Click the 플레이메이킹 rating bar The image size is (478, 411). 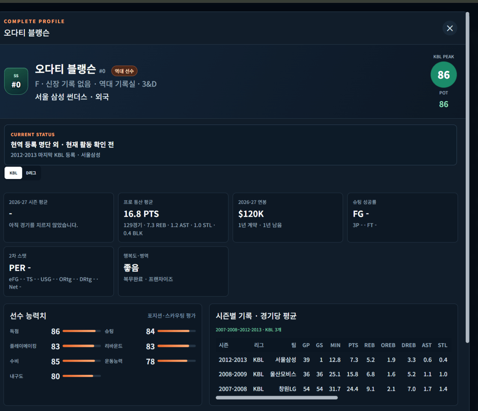pyautogui.click(x=82, y=346)
